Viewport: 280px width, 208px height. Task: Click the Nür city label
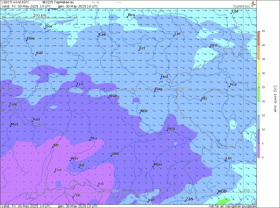pyautogui.click(x=144, y=111)
